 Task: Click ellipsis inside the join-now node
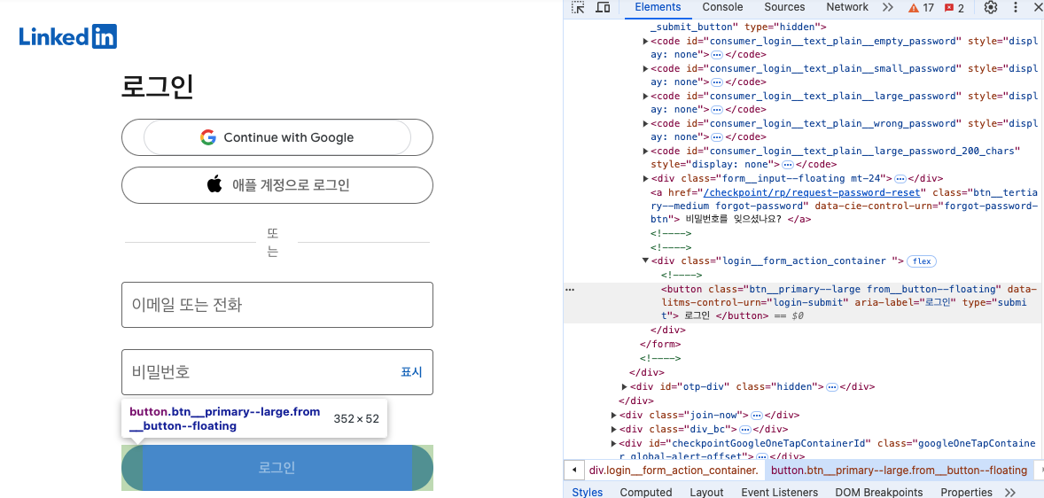tap(756, 415)
